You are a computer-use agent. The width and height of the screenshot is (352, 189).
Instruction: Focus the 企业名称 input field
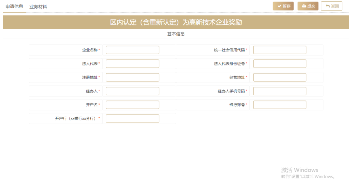pos(132,50)
